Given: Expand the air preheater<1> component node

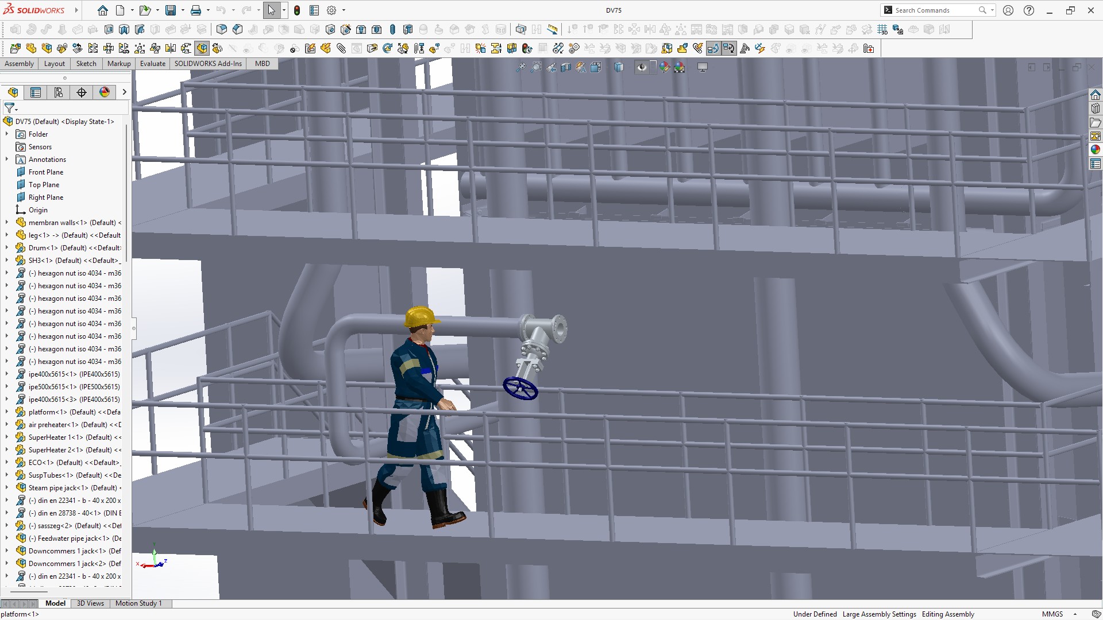Looking at the screenshot, I should tap(7, 425).
